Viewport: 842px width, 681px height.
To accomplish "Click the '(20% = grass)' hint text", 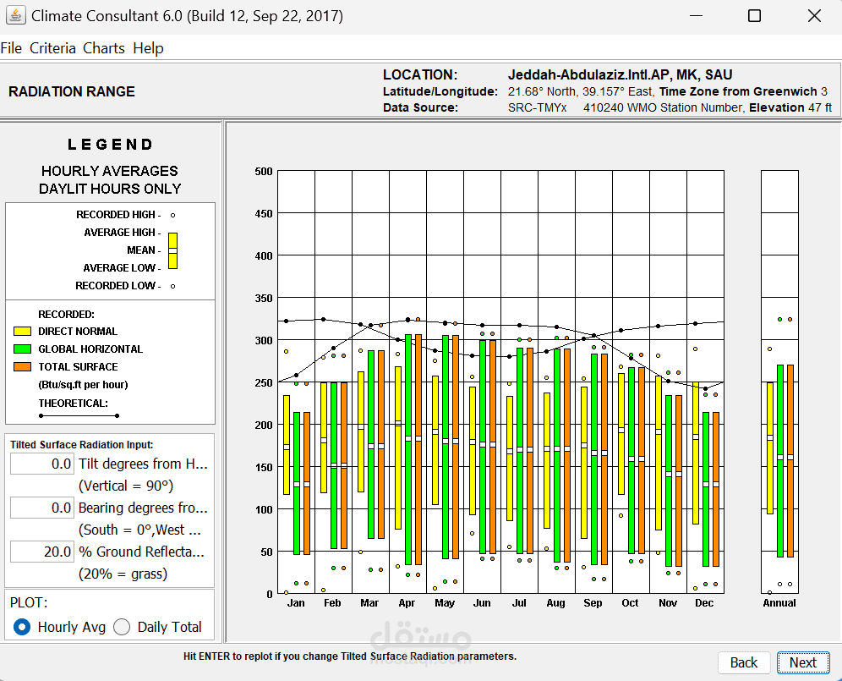I will (123, 574).
